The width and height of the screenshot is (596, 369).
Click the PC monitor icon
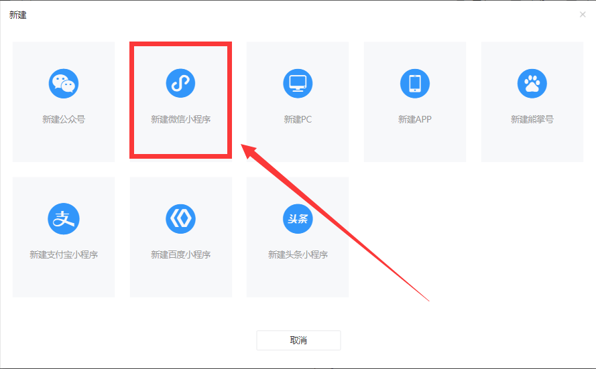coord(298,83)
